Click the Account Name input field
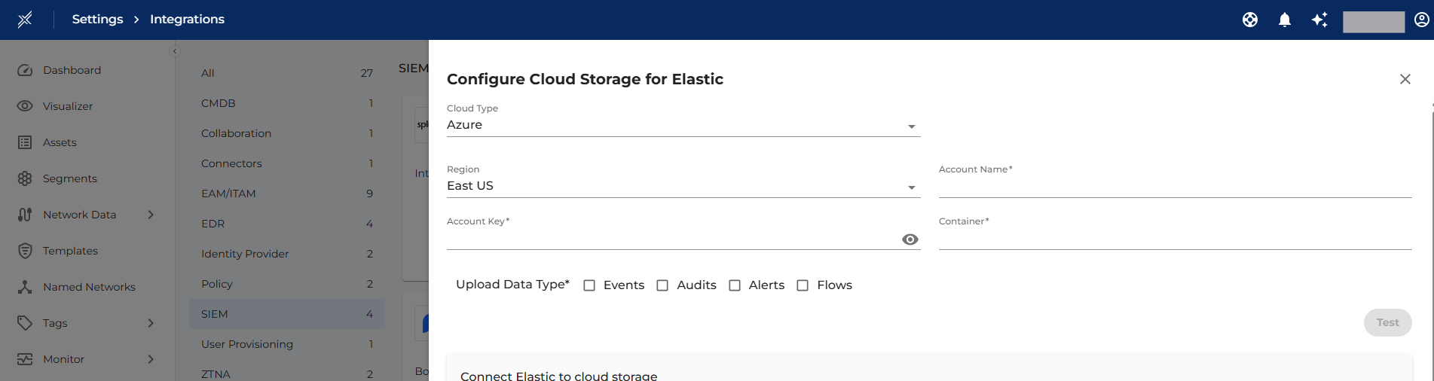The height and width of the screenshot is (381, 1434). pos(1174,187)
